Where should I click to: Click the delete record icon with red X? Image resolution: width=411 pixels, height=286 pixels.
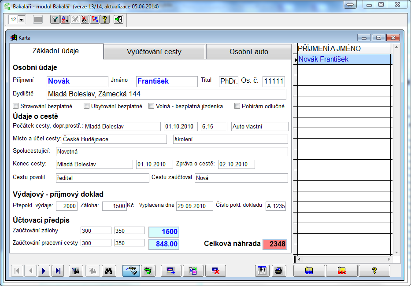[215, 271]
